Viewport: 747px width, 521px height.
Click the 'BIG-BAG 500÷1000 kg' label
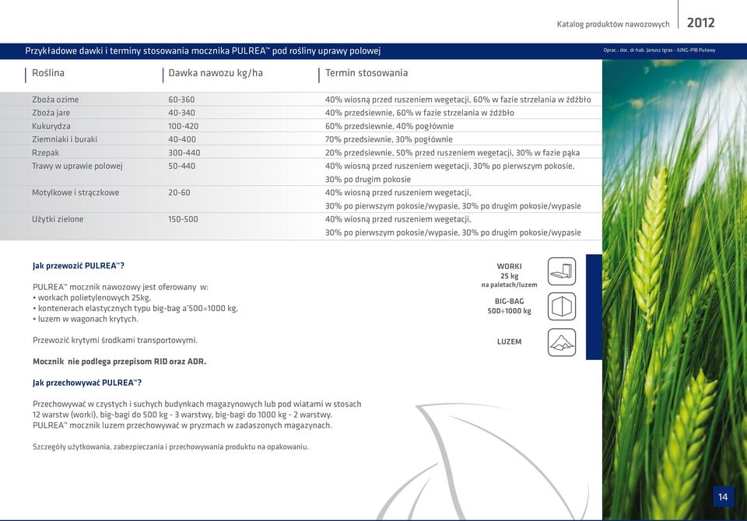coord(509,306)
